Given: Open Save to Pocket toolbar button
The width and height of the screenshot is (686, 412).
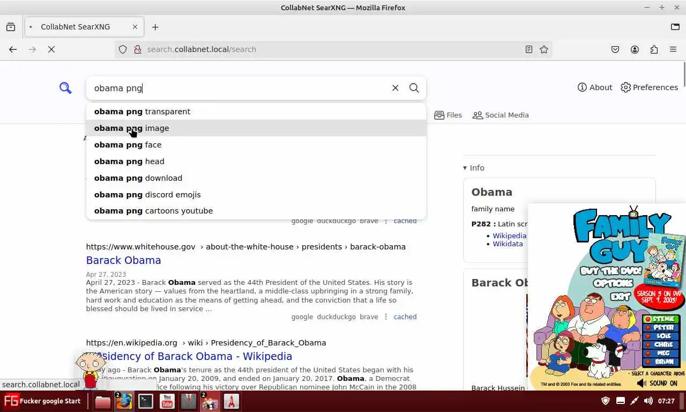Looking at the screenshot, I should 615,49.
